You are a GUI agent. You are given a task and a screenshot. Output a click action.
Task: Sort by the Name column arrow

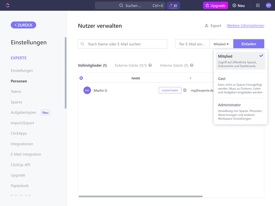(x=190, y=78)
